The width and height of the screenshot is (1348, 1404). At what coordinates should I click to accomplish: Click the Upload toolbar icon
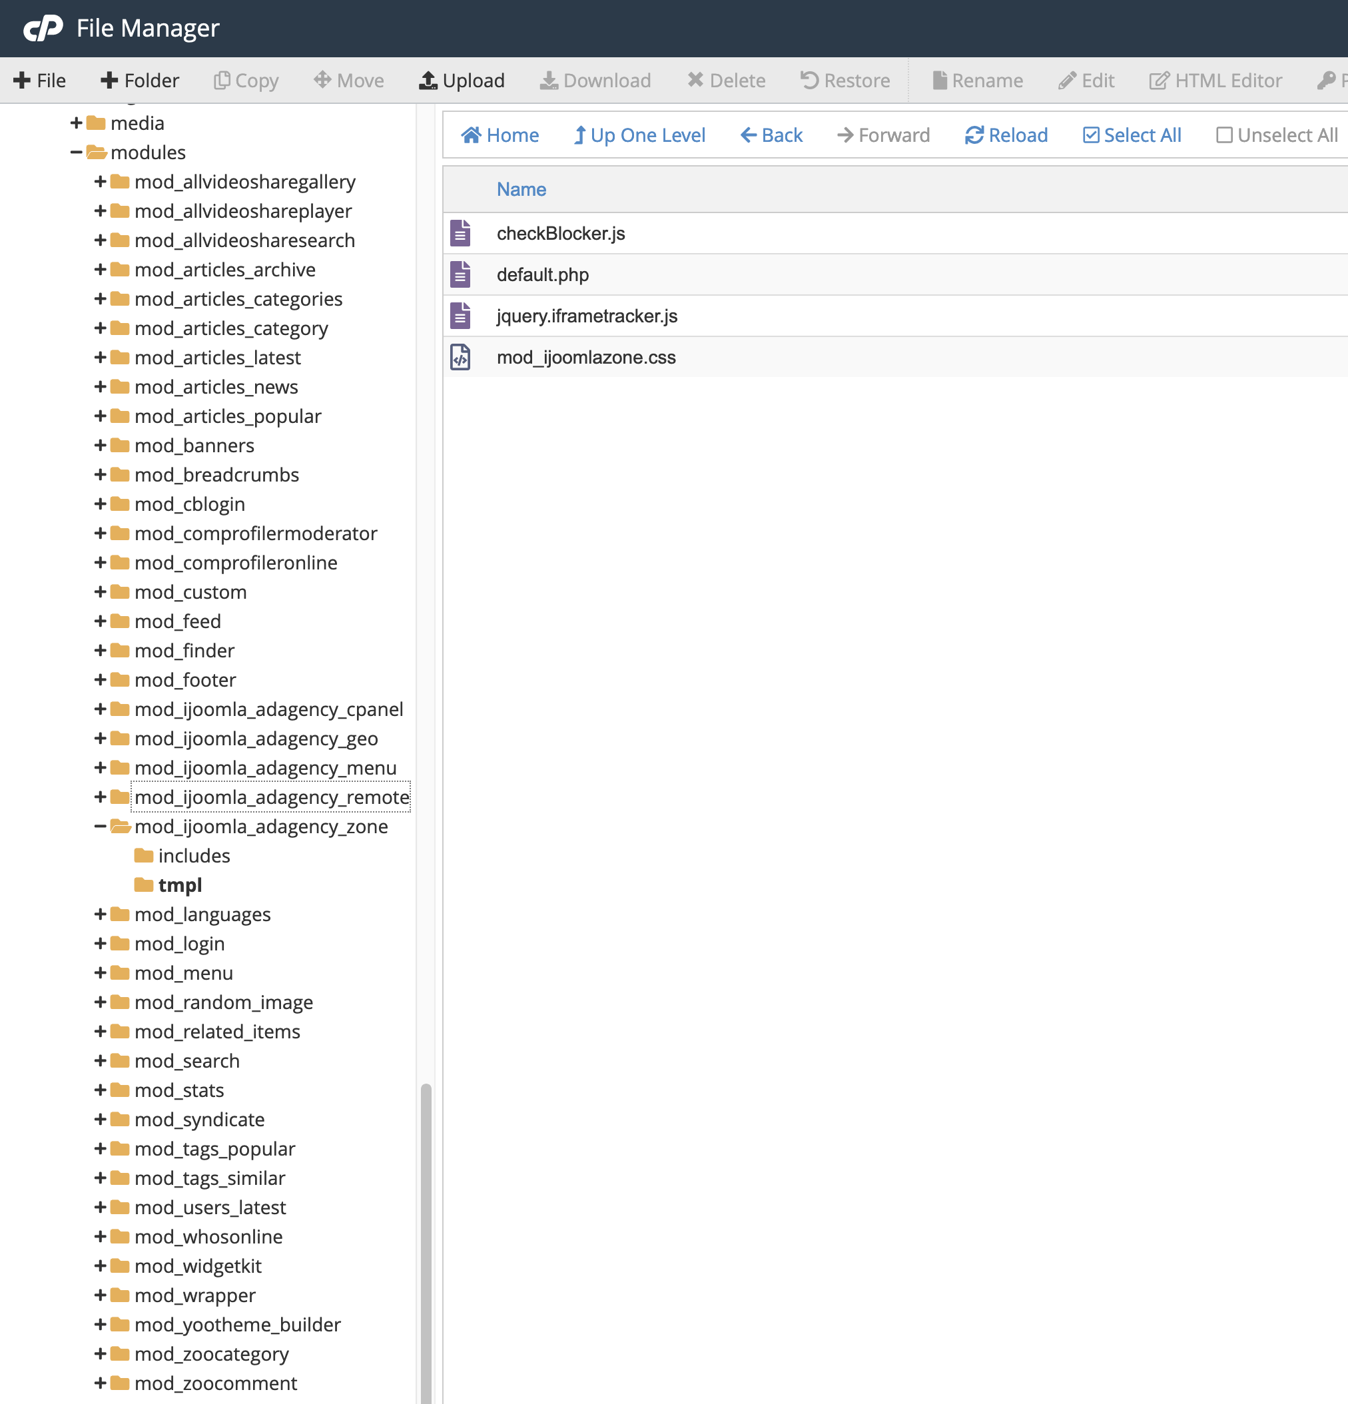click(x=428, y=80)
